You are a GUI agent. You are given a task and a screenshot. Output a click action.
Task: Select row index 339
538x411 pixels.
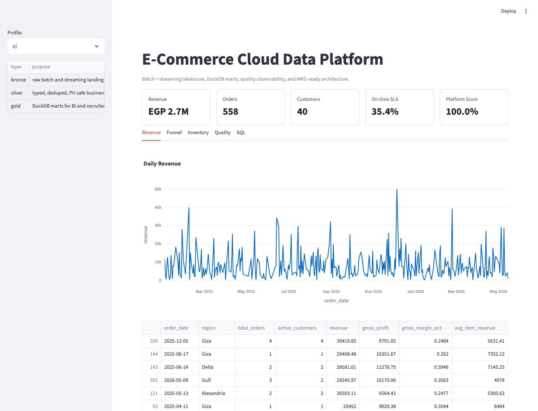coord(152,341)
